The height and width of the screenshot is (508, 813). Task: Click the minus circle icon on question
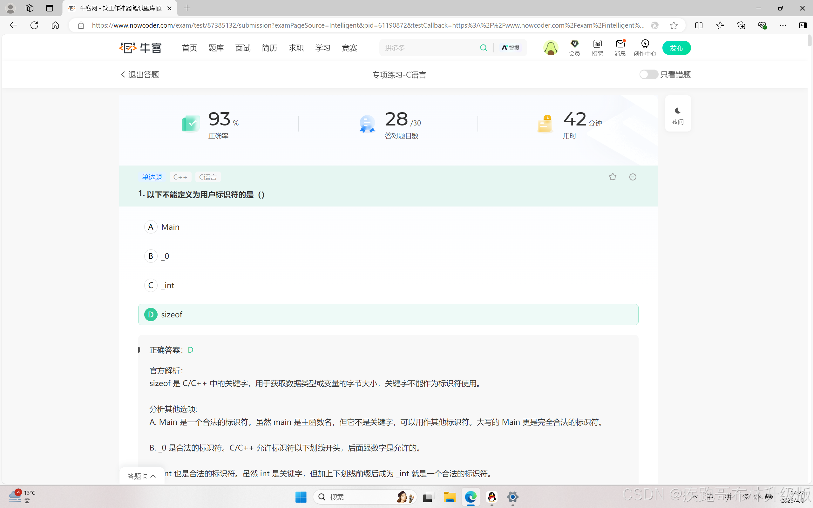[x=633, y=177]
